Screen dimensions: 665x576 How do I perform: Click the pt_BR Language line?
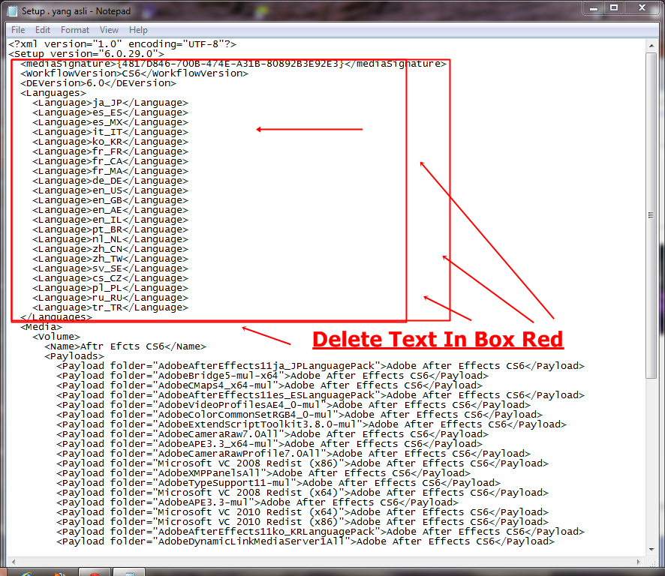(x=110, y=229)
